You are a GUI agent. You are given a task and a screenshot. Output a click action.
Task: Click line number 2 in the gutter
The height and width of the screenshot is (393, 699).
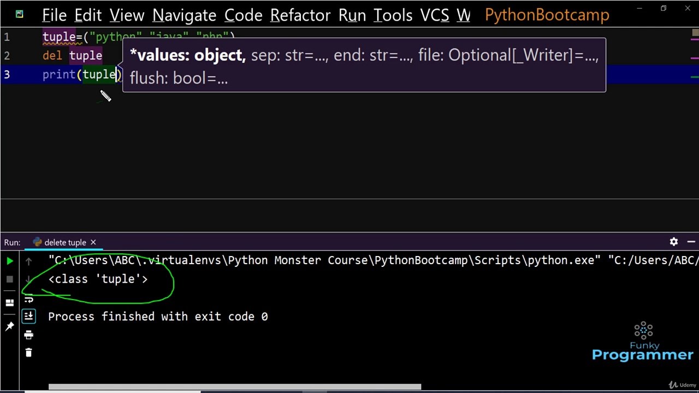(x=7, y=56)
